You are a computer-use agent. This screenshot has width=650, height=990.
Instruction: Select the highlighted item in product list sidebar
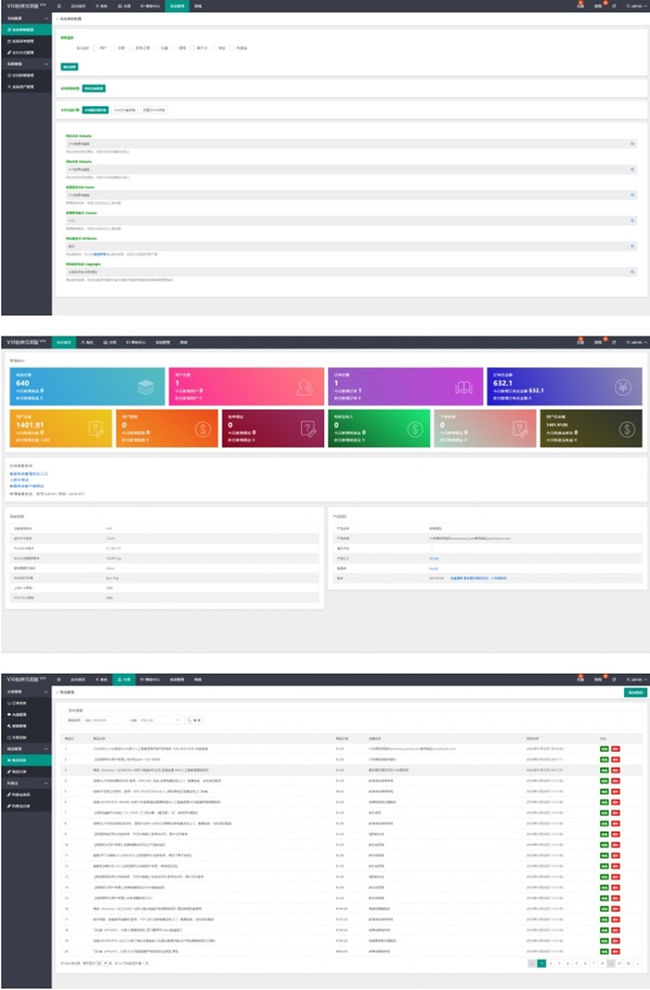pyautogui.click(x=26, y=760)
